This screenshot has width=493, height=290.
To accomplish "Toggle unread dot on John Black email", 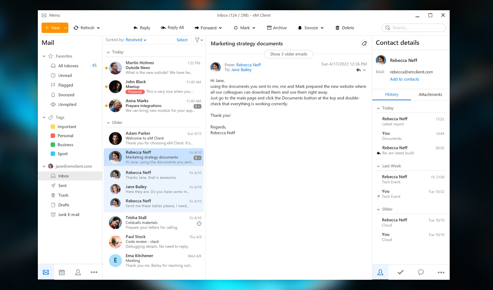I will (106, 87).
